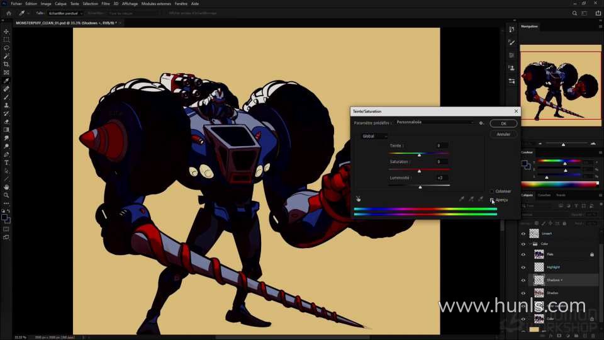The width and height of the screenshot is (604, 340).
Task: Click the on-image adjustment hand icon
Action: (357, 199)
